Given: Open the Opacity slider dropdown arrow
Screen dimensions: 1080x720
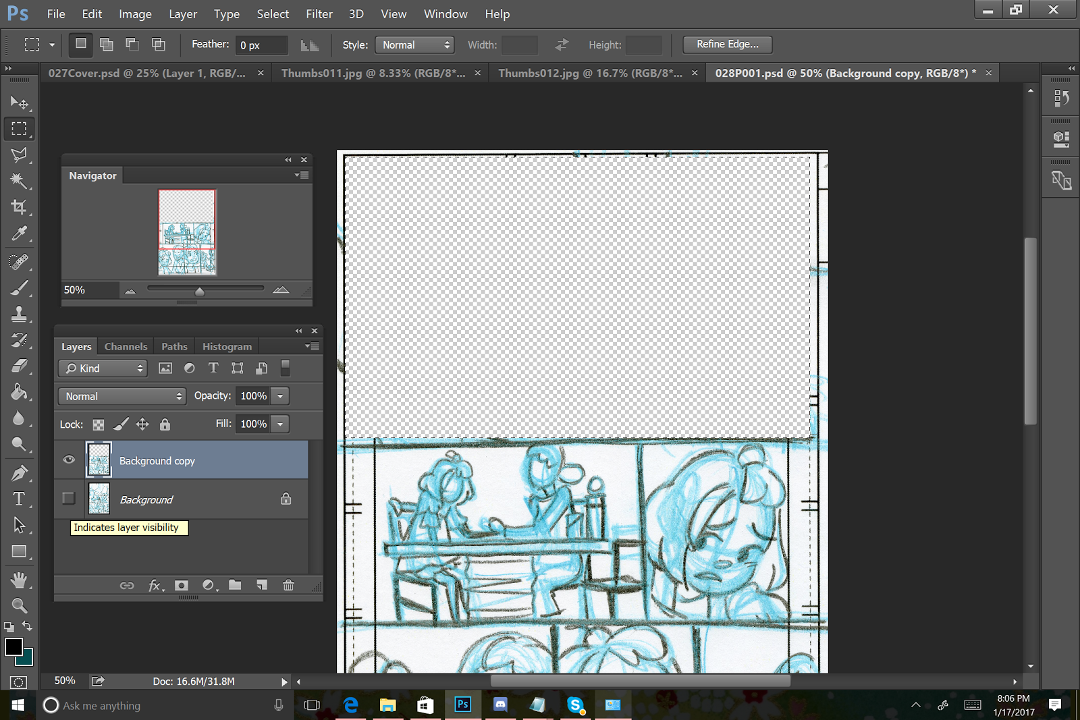Looking at the screenshot, I should 280,396.
